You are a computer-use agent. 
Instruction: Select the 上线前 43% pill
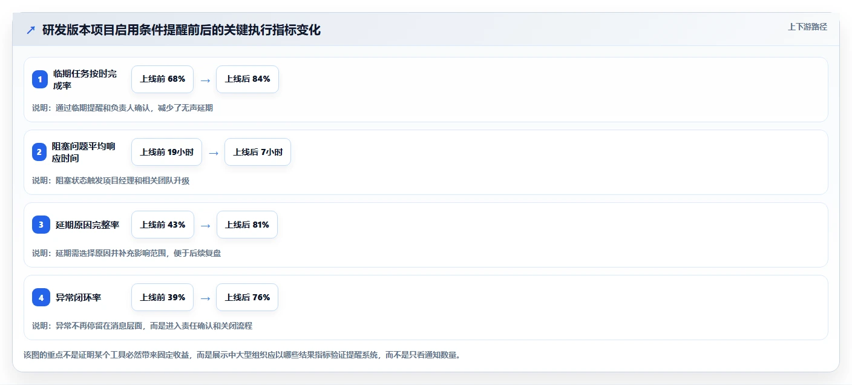coord(163,225)
